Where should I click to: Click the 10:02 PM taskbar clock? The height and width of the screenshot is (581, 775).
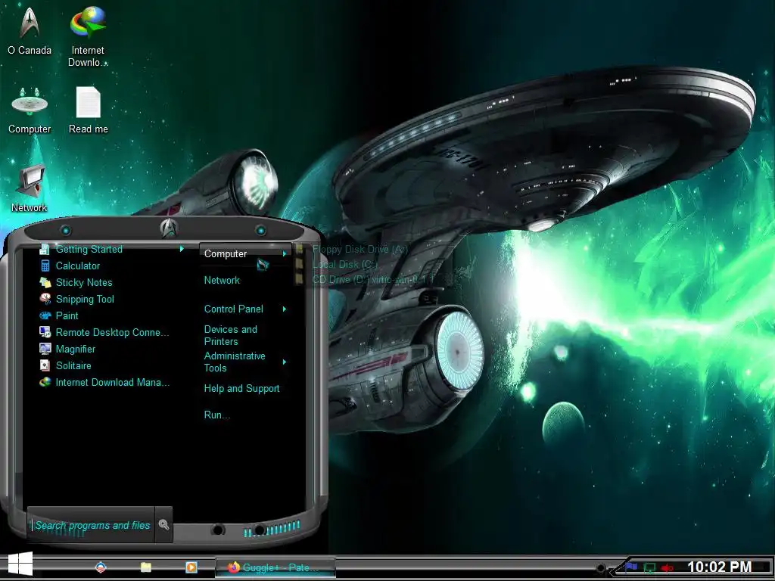tap(719, 567)
